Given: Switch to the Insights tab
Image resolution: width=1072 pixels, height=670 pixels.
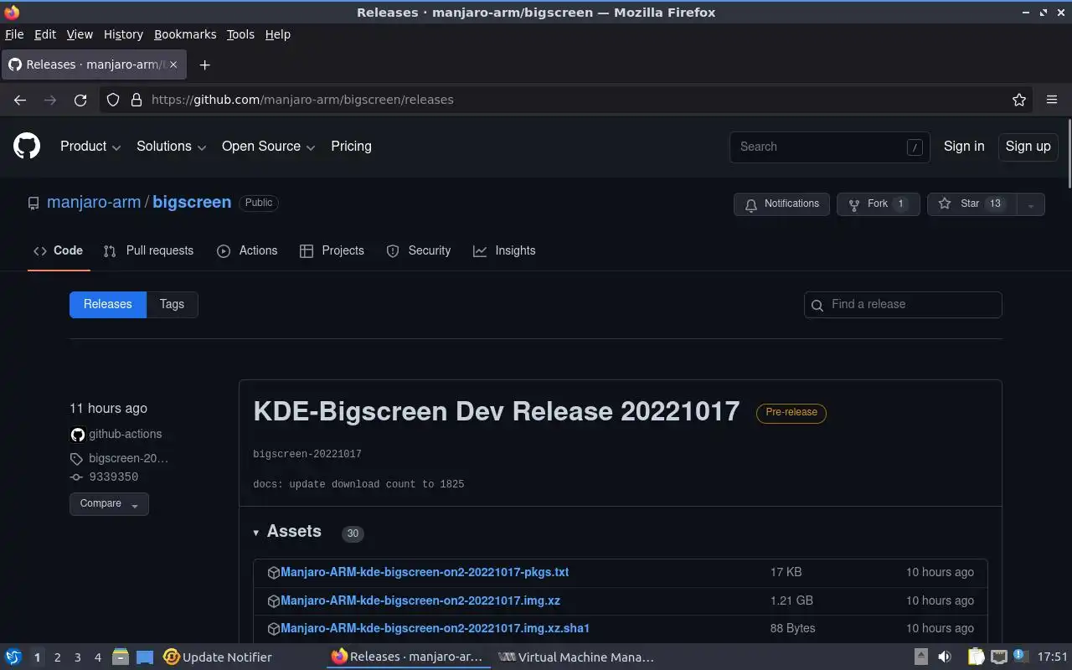Looking at the screenshot, I should coord(504,251).
